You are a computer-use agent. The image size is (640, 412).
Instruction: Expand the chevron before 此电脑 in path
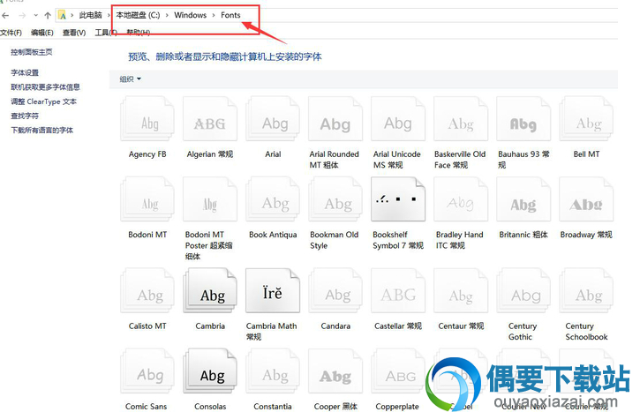72,16
